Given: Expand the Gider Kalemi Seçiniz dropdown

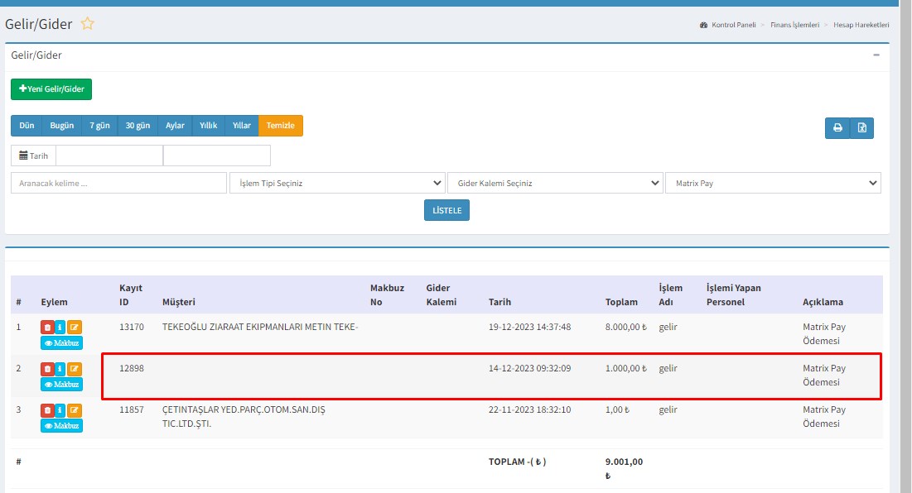Looking at the screenshot, I should (x=554, y=183).
